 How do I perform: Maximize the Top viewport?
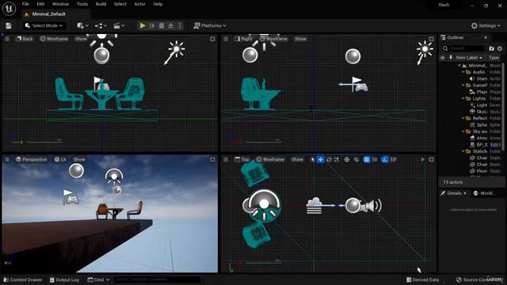(431, 159)
